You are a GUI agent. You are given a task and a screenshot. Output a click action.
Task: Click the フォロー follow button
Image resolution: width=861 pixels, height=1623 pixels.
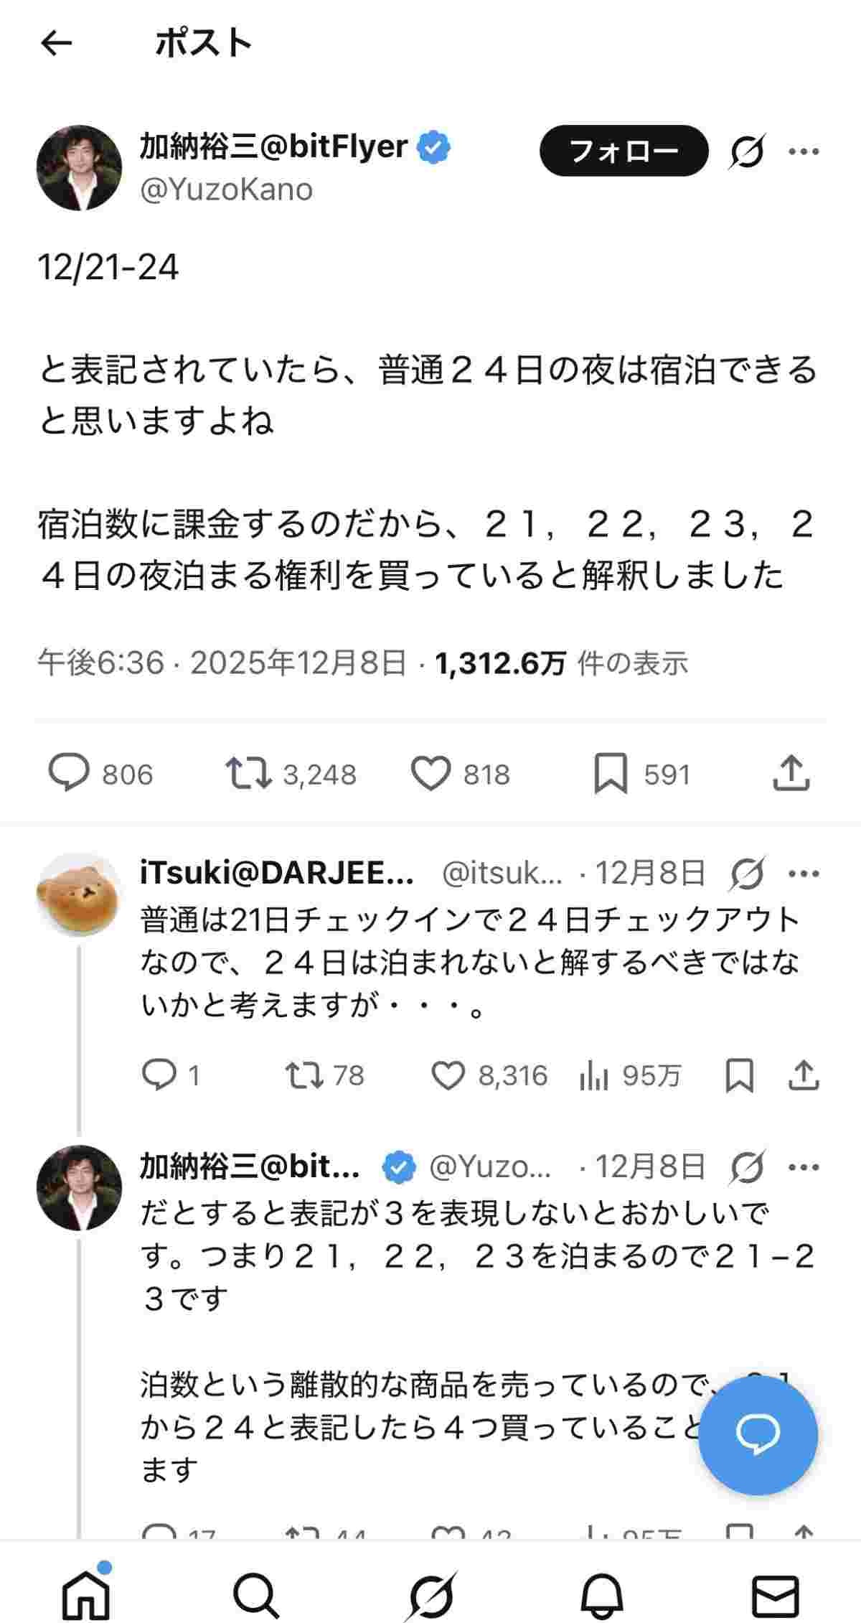click(x=623, y=151)
